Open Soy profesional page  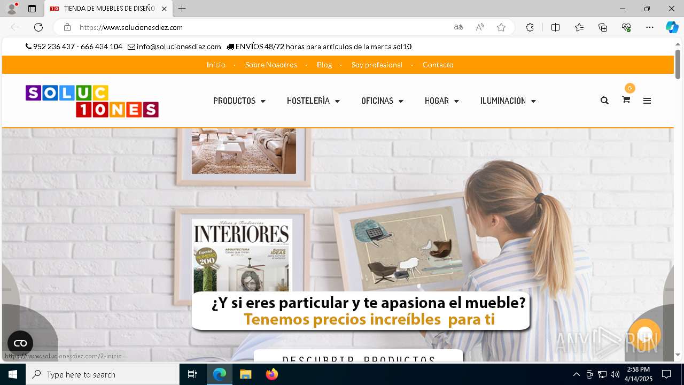tap(377, 65)
